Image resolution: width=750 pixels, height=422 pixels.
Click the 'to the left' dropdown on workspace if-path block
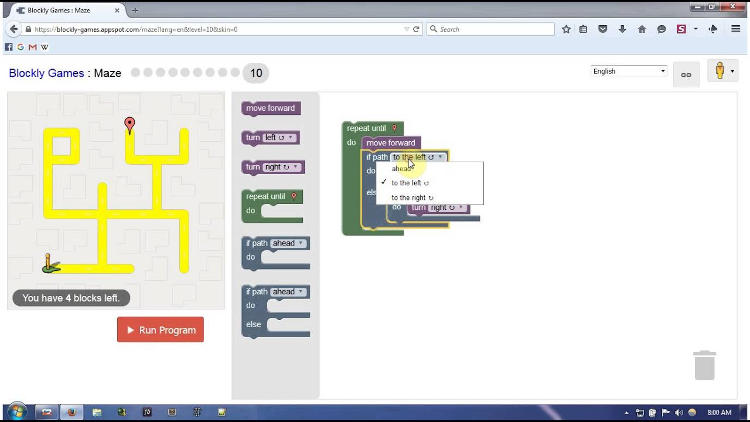(418, 157)
